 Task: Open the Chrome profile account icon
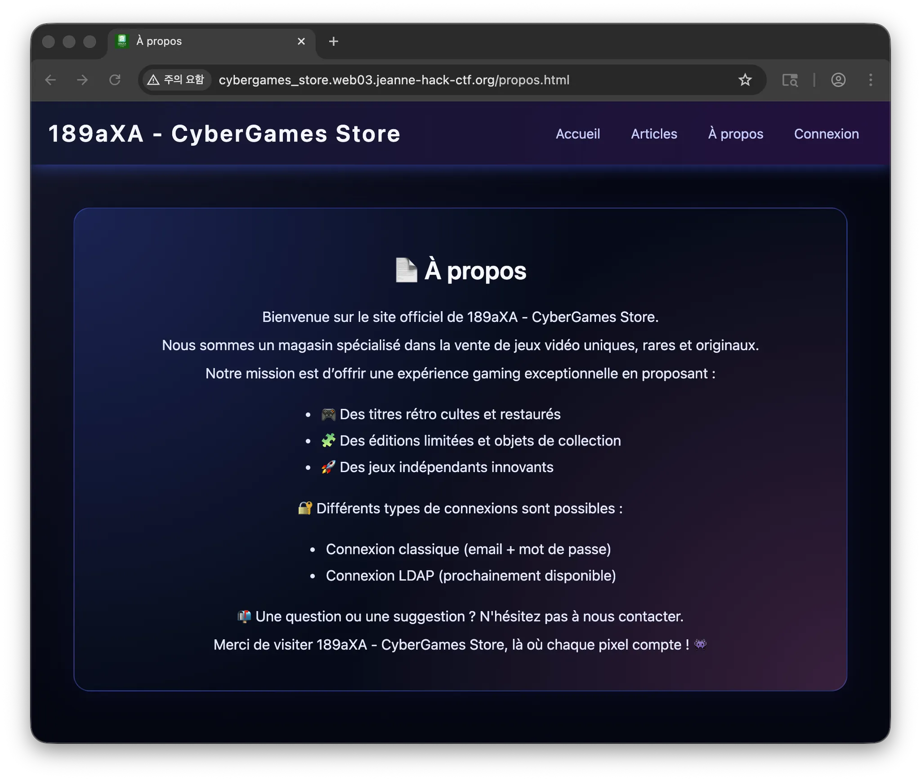[838, 80]
